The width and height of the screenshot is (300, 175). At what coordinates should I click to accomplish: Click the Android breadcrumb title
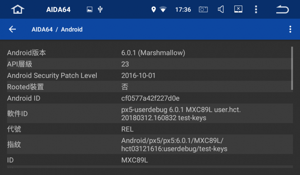[72, 30]
